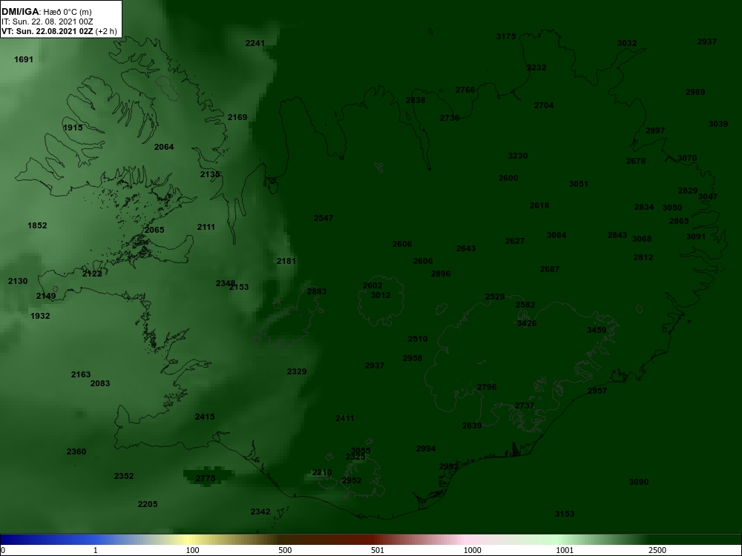Screen dimensions: 742x556
Task: Select the 2415 value
Action: tap(205, 417)
